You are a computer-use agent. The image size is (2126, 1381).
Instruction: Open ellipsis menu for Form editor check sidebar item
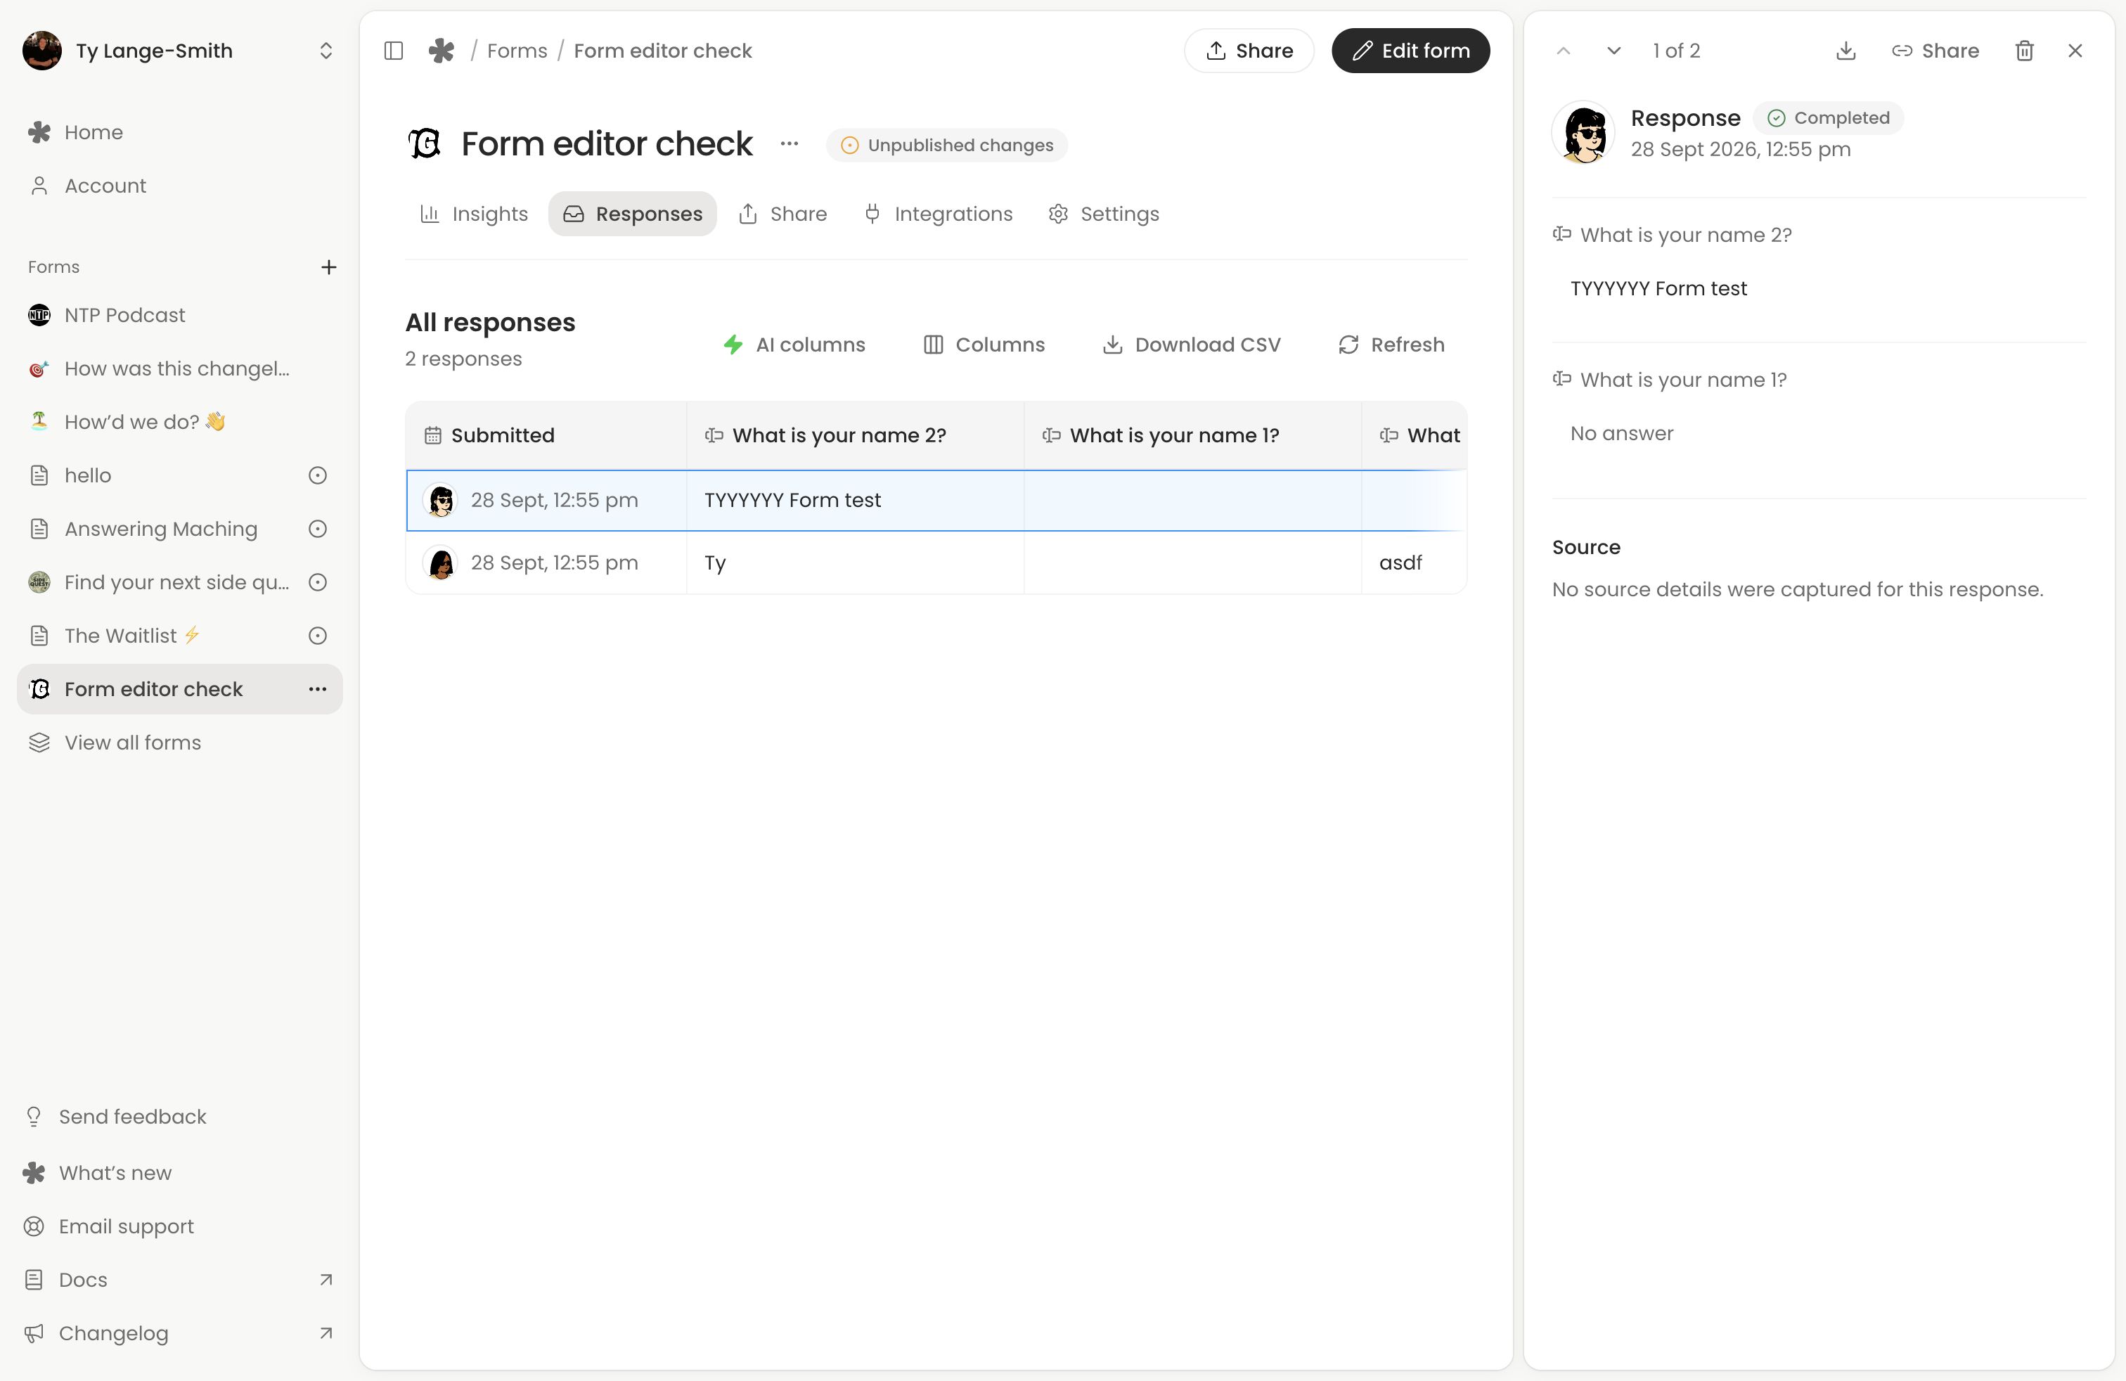click(317, 688)
